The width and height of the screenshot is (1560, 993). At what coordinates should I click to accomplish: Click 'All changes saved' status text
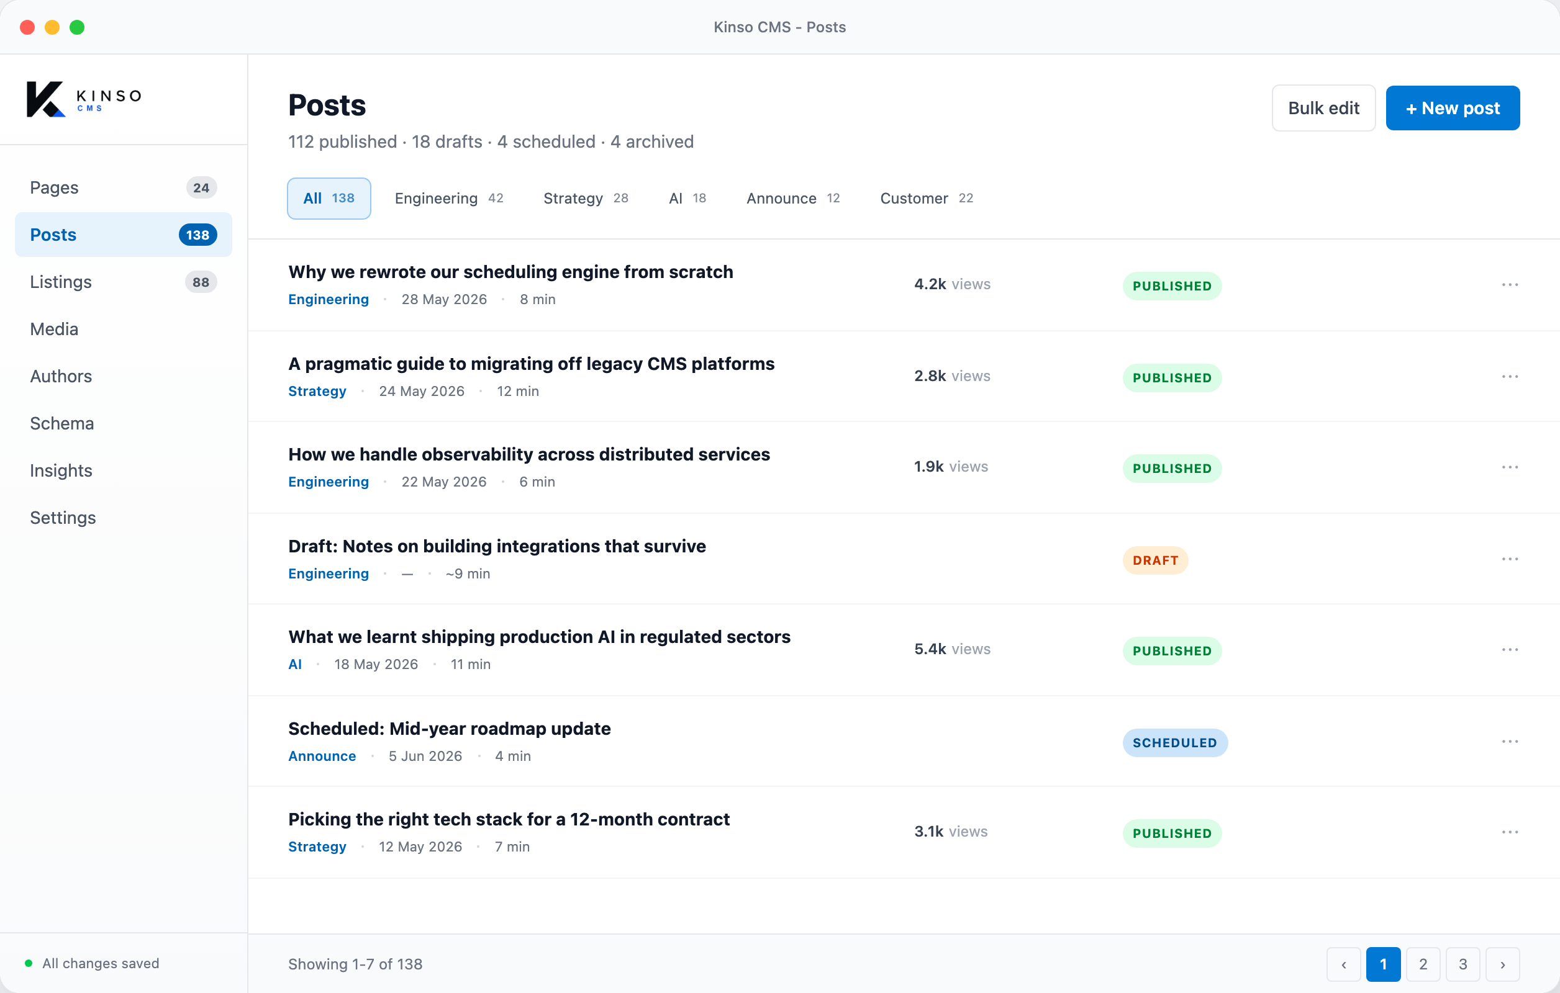tap(101, 963)
